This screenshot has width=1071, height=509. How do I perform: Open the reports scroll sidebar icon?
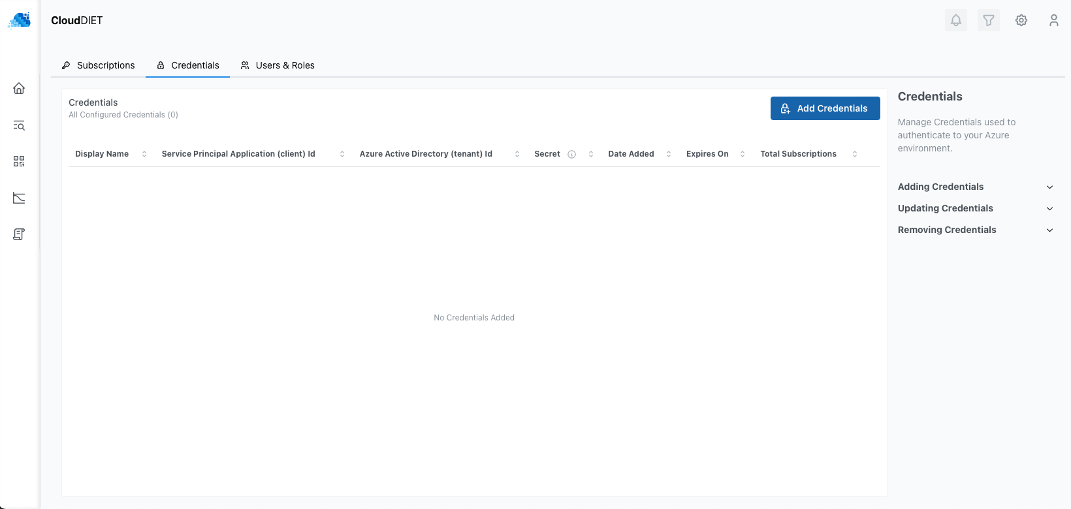click(x=19, y=234)
